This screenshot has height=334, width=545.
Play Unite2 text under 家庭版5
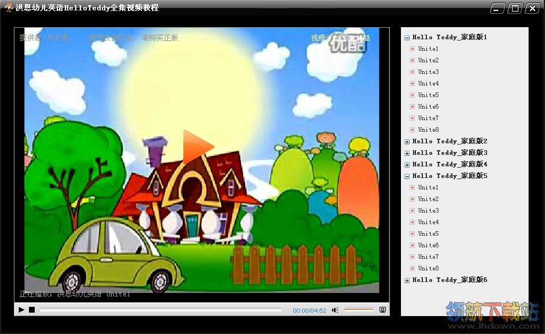click(428, 199)
